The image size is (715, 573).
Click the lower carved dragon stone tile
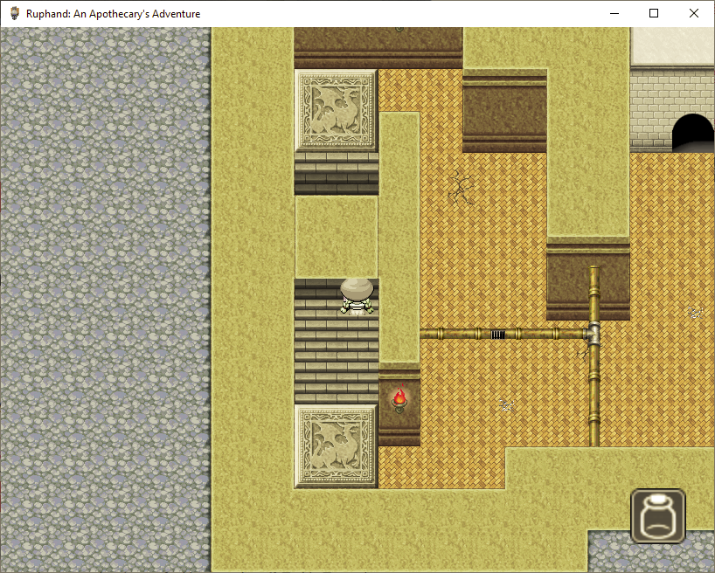(x=336, y=446)
